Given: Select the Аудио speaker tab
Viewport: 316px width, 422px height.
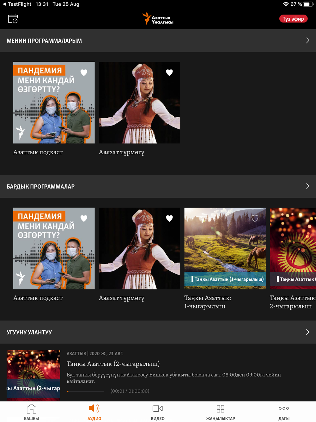Looking at the screenshot, I should click(x=94, y=412).
